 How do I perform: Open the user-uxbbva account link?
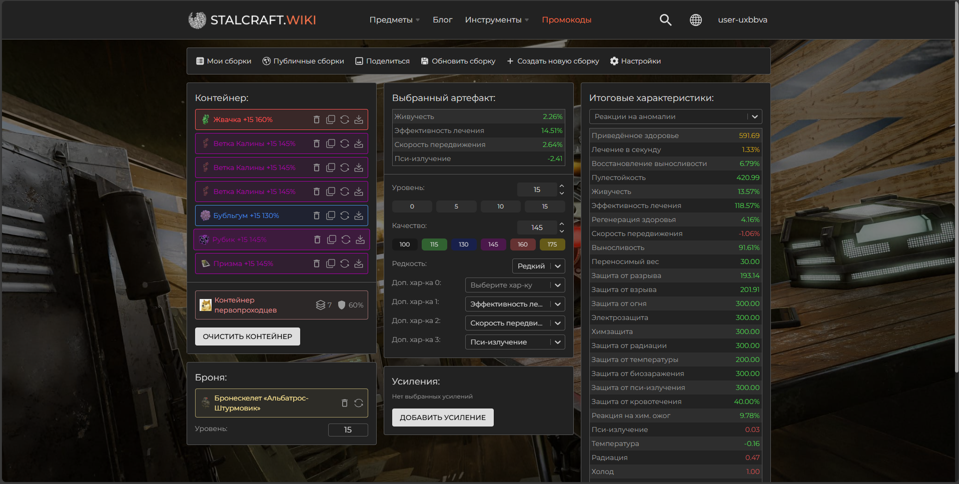coord(742,20)
